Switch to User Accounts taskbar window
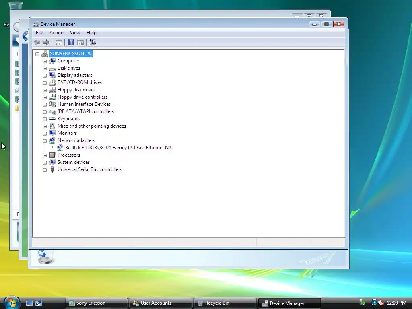 161,303
